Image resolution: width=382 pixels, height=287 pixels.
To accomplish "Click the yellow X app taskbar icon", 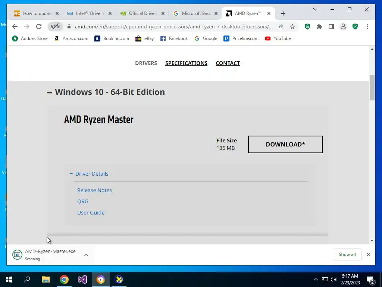I will click(119, 280).
